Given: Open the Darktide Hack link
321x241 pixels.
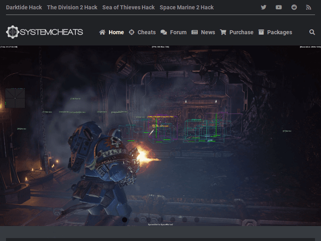Looking at the screenshot, I should coord(24,7).
